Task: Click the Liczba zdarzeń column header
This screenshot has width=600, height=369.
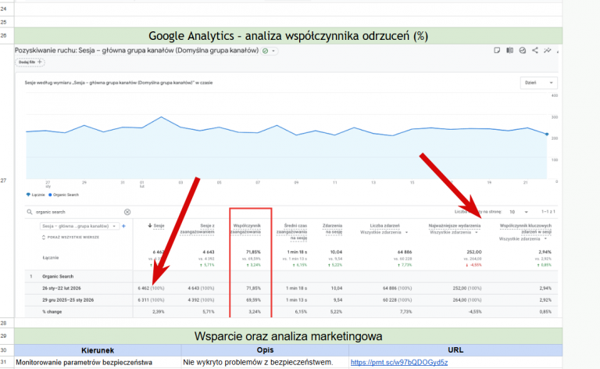Action: pyautogui.click(x=385, y=226)
